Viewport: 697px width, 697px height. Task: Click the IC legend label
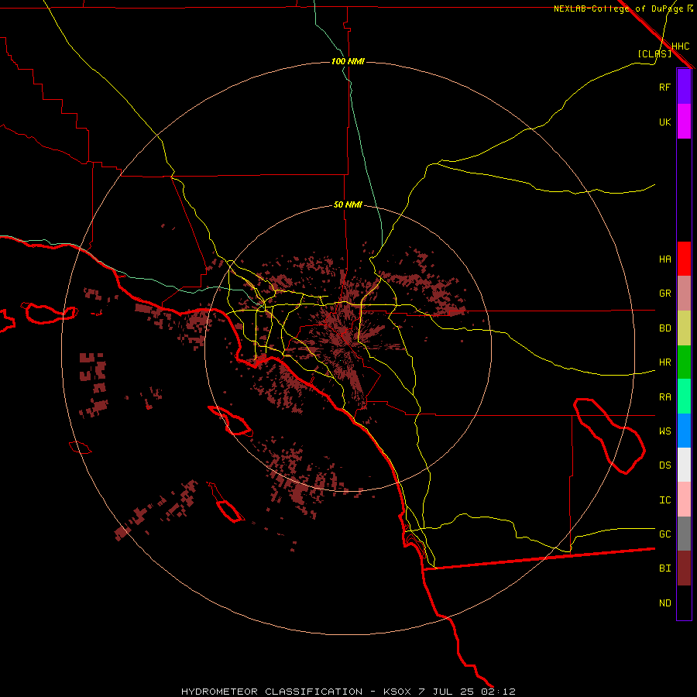click(x=664, y=500)
